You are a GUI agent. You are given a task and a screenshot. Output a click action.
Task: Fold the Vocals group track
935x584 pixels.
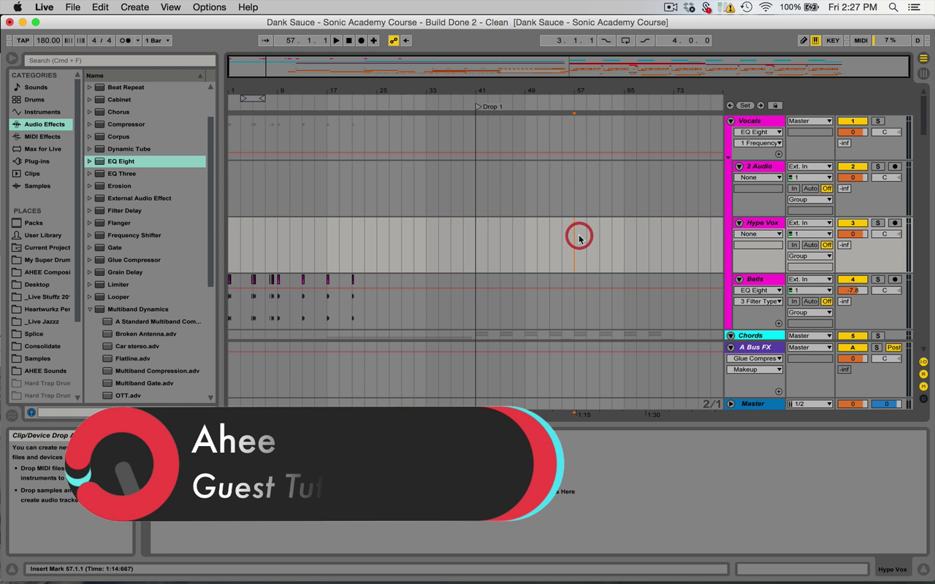pos(730,121)
